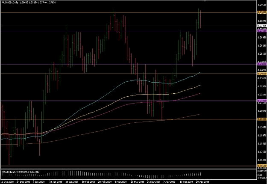
Task: Click the 4 Mar 2009 date label
Action: coord(120,182)
